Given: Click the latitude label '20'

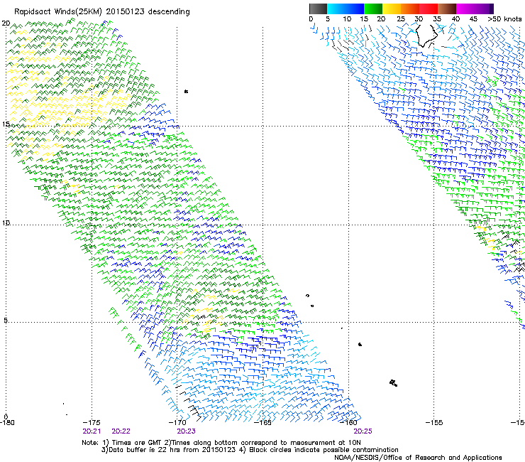Looking at the screenshot, I should pyautogui.click(x=6, y=23).
